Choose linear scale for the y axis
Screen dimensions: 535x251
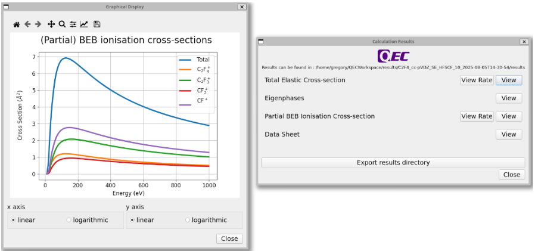[x=132, y=220]
